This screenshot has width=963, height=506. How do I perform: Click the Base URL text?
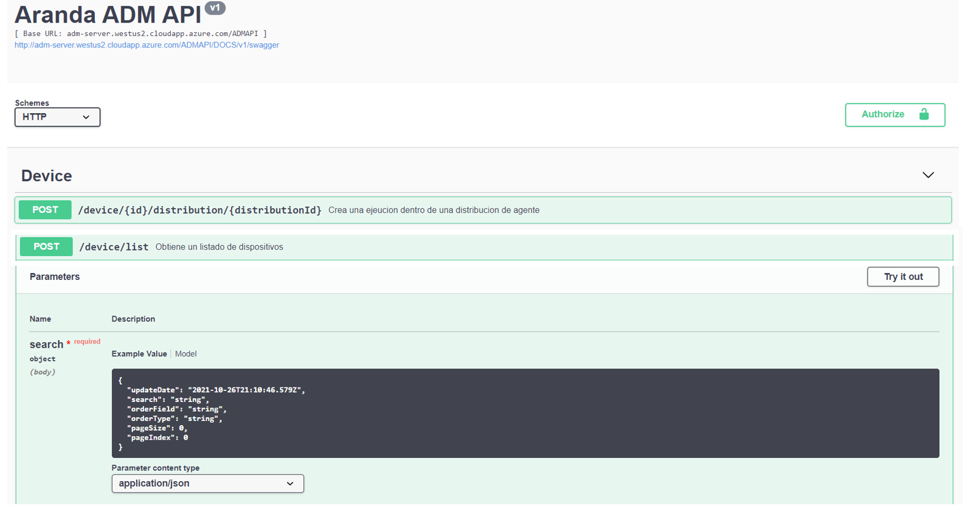(140, 33)
